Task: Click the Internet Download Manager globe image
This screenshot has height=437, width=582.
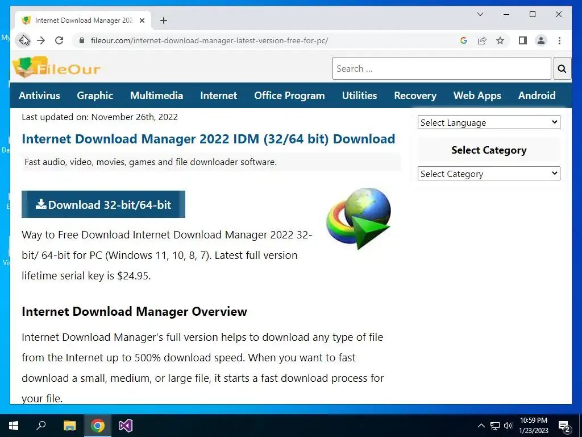Action: point(359,218)
